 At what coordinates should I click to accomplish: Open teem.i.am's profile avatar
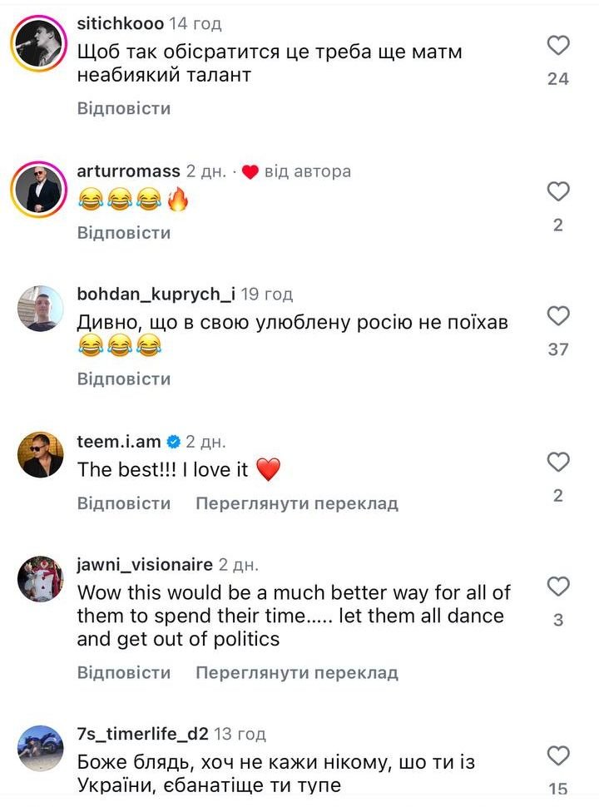pos(40,454)
